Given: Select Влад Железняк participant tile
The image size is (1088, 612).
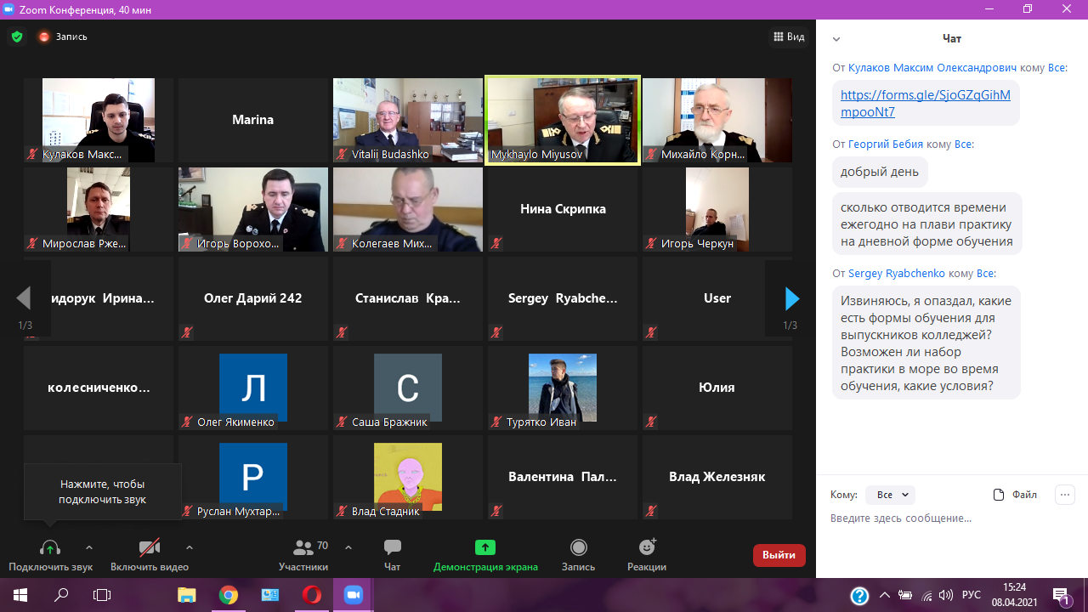Looking at the screenshot, I should tap(717, 477).
